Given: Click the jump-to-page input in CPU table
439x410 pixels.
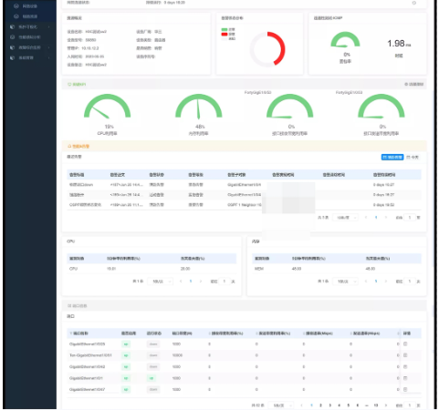Looking at the screenshot, I should [225, 282].
